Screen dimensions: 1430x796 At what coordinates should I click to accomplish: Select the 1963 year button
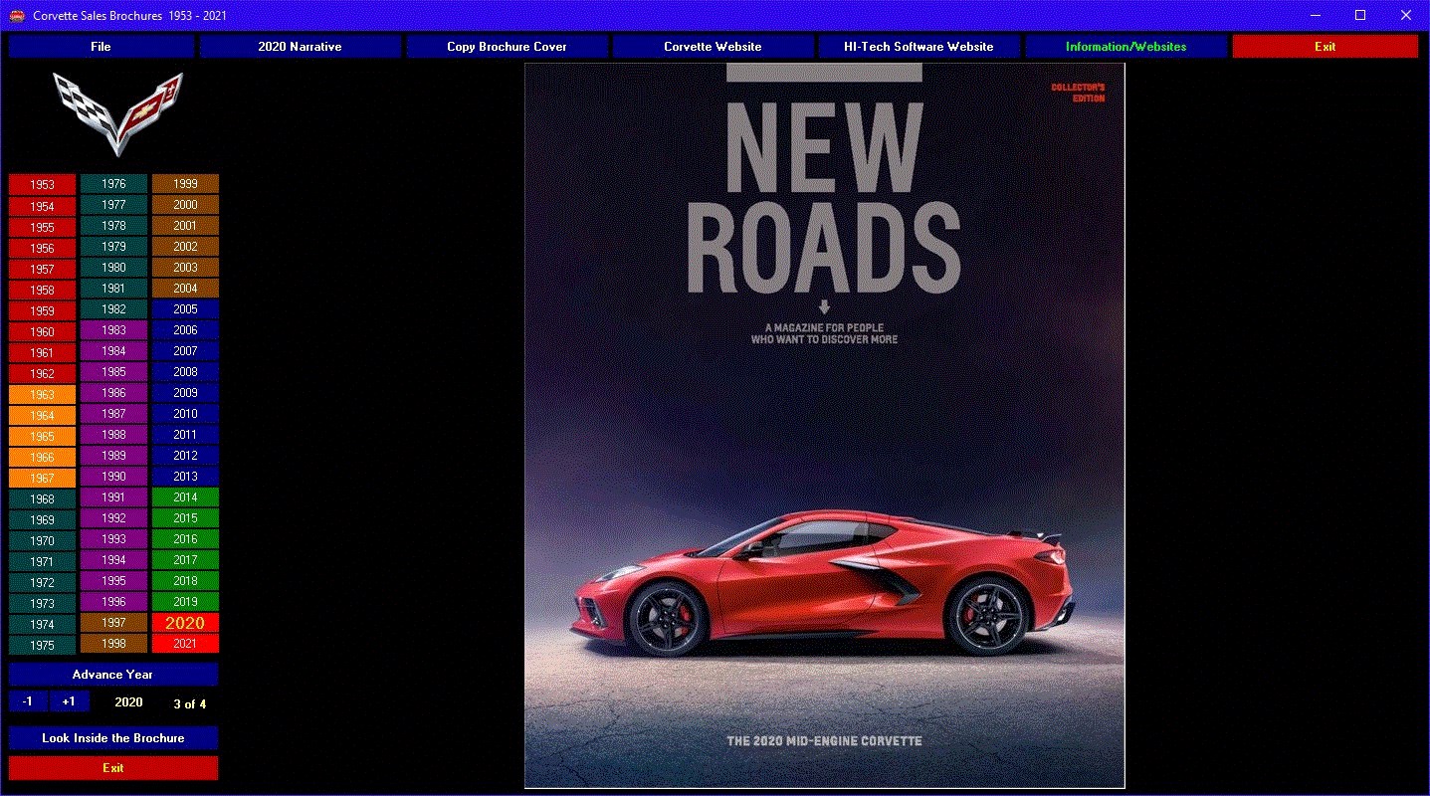pyautogui.click(x=42, y=394)
